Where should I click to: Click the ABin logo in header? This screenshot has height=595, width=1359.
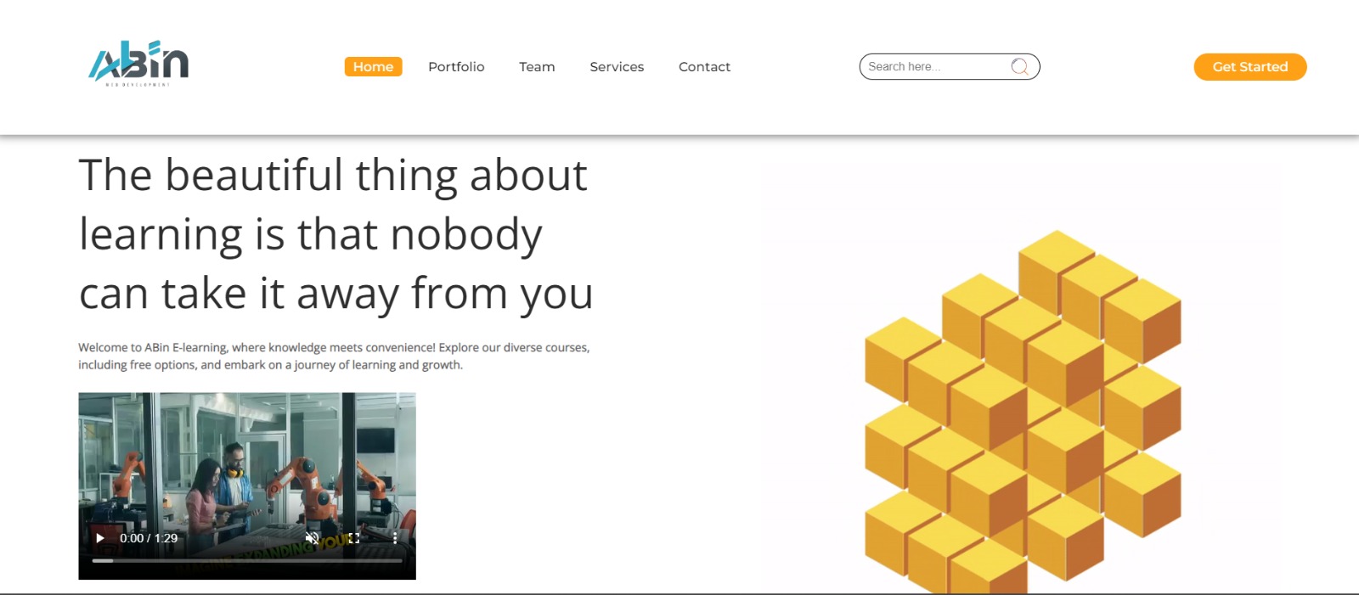(138, 61)
